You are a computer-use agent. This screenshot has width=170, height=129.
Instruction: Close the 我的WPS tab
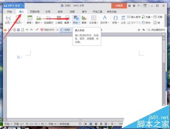pyautogui.click(x=57, y=30)
